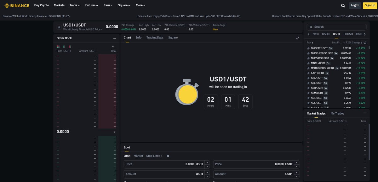
Task: Increase buy-side price with stepper up arrow
Action: point(207,162)
